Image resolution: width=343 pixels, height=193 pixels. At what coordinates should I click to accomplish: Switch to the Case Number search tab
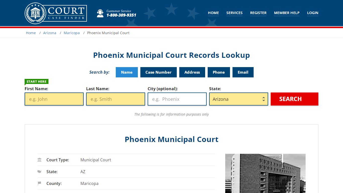pyautogui.click(x=158, y=72)
